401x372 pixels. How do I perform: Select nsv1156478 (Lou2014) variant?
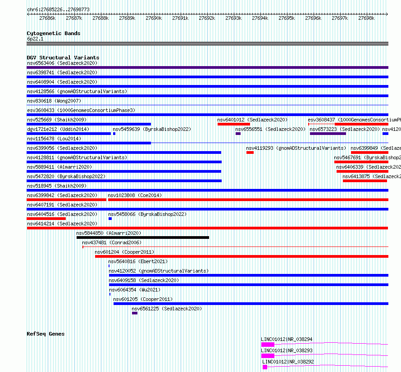pyautogui.click(x=54, y=139)
